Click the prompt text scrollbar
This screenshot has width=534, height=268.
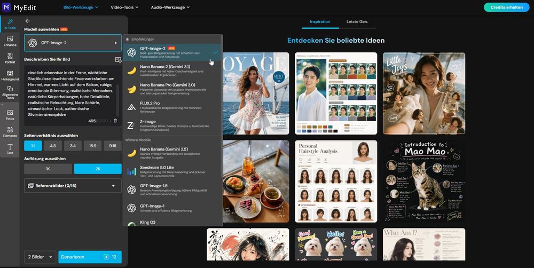point(118,100)
